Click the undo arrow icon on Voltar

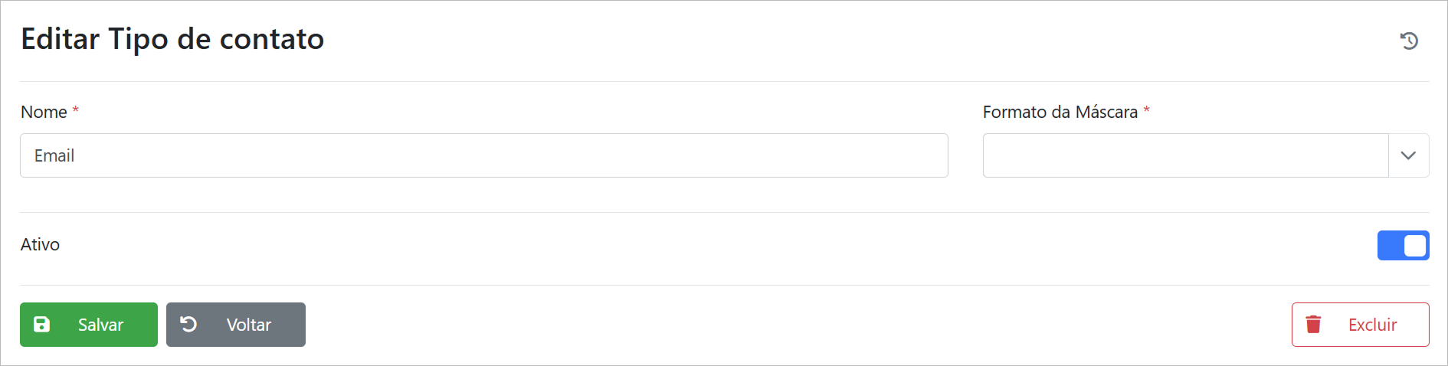coord(188,325)
